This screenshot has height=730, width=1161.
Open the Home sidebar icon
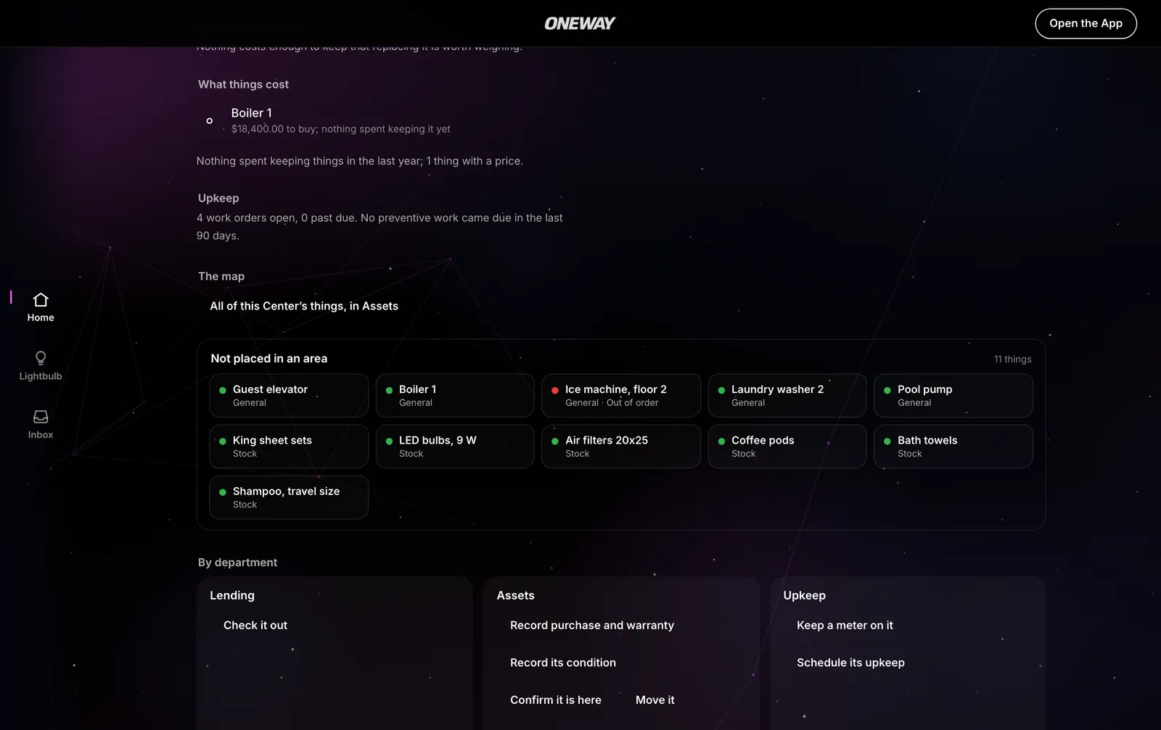[x=41, y=307]
